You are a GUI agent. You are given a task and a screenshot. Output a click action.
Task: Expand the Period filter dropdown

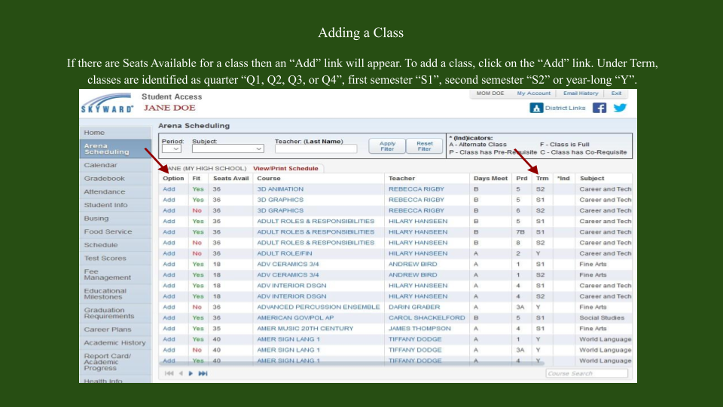click(x=171, y=149)
